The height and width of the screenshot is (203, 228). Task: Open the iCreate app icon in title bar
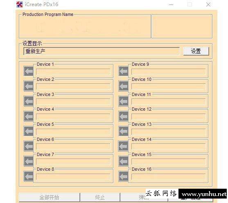pos(20,4)
